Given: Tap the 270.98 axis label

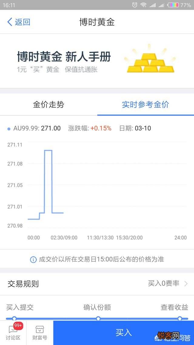Looking at the screenshot, I should [x=15, y=226].
